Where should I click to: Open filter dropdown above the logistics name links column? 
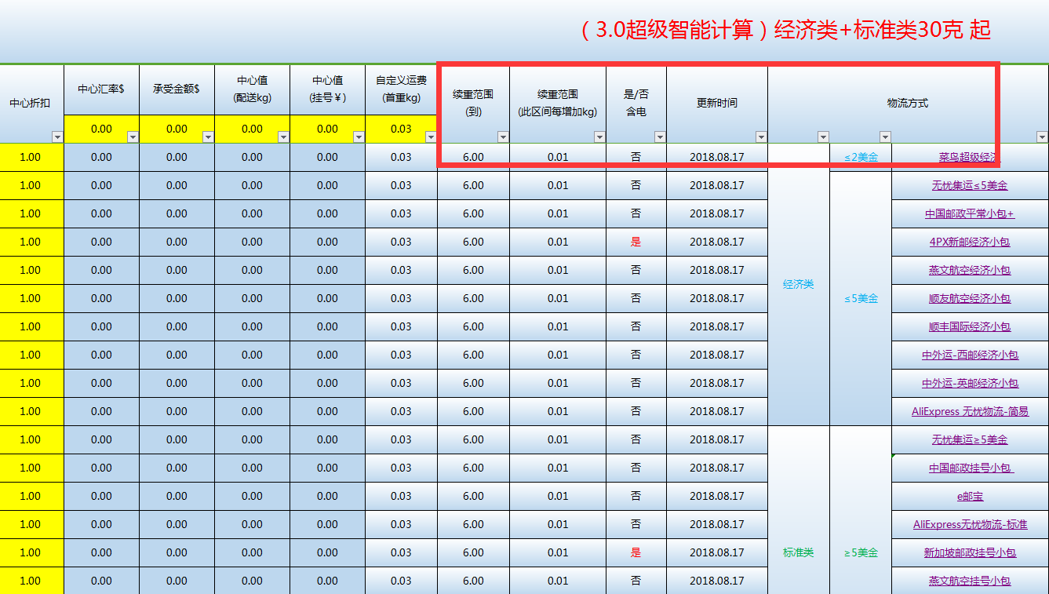(1042, 137)
